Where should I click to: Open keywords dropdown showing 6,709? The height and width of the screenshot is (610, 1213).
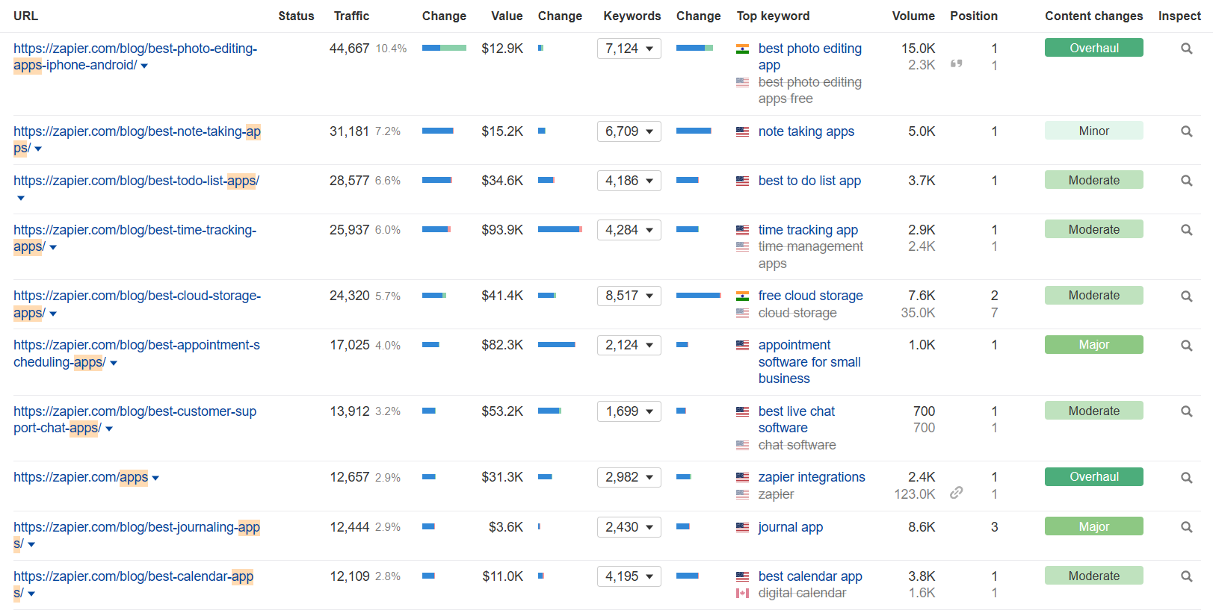click(x=629, y=131)
